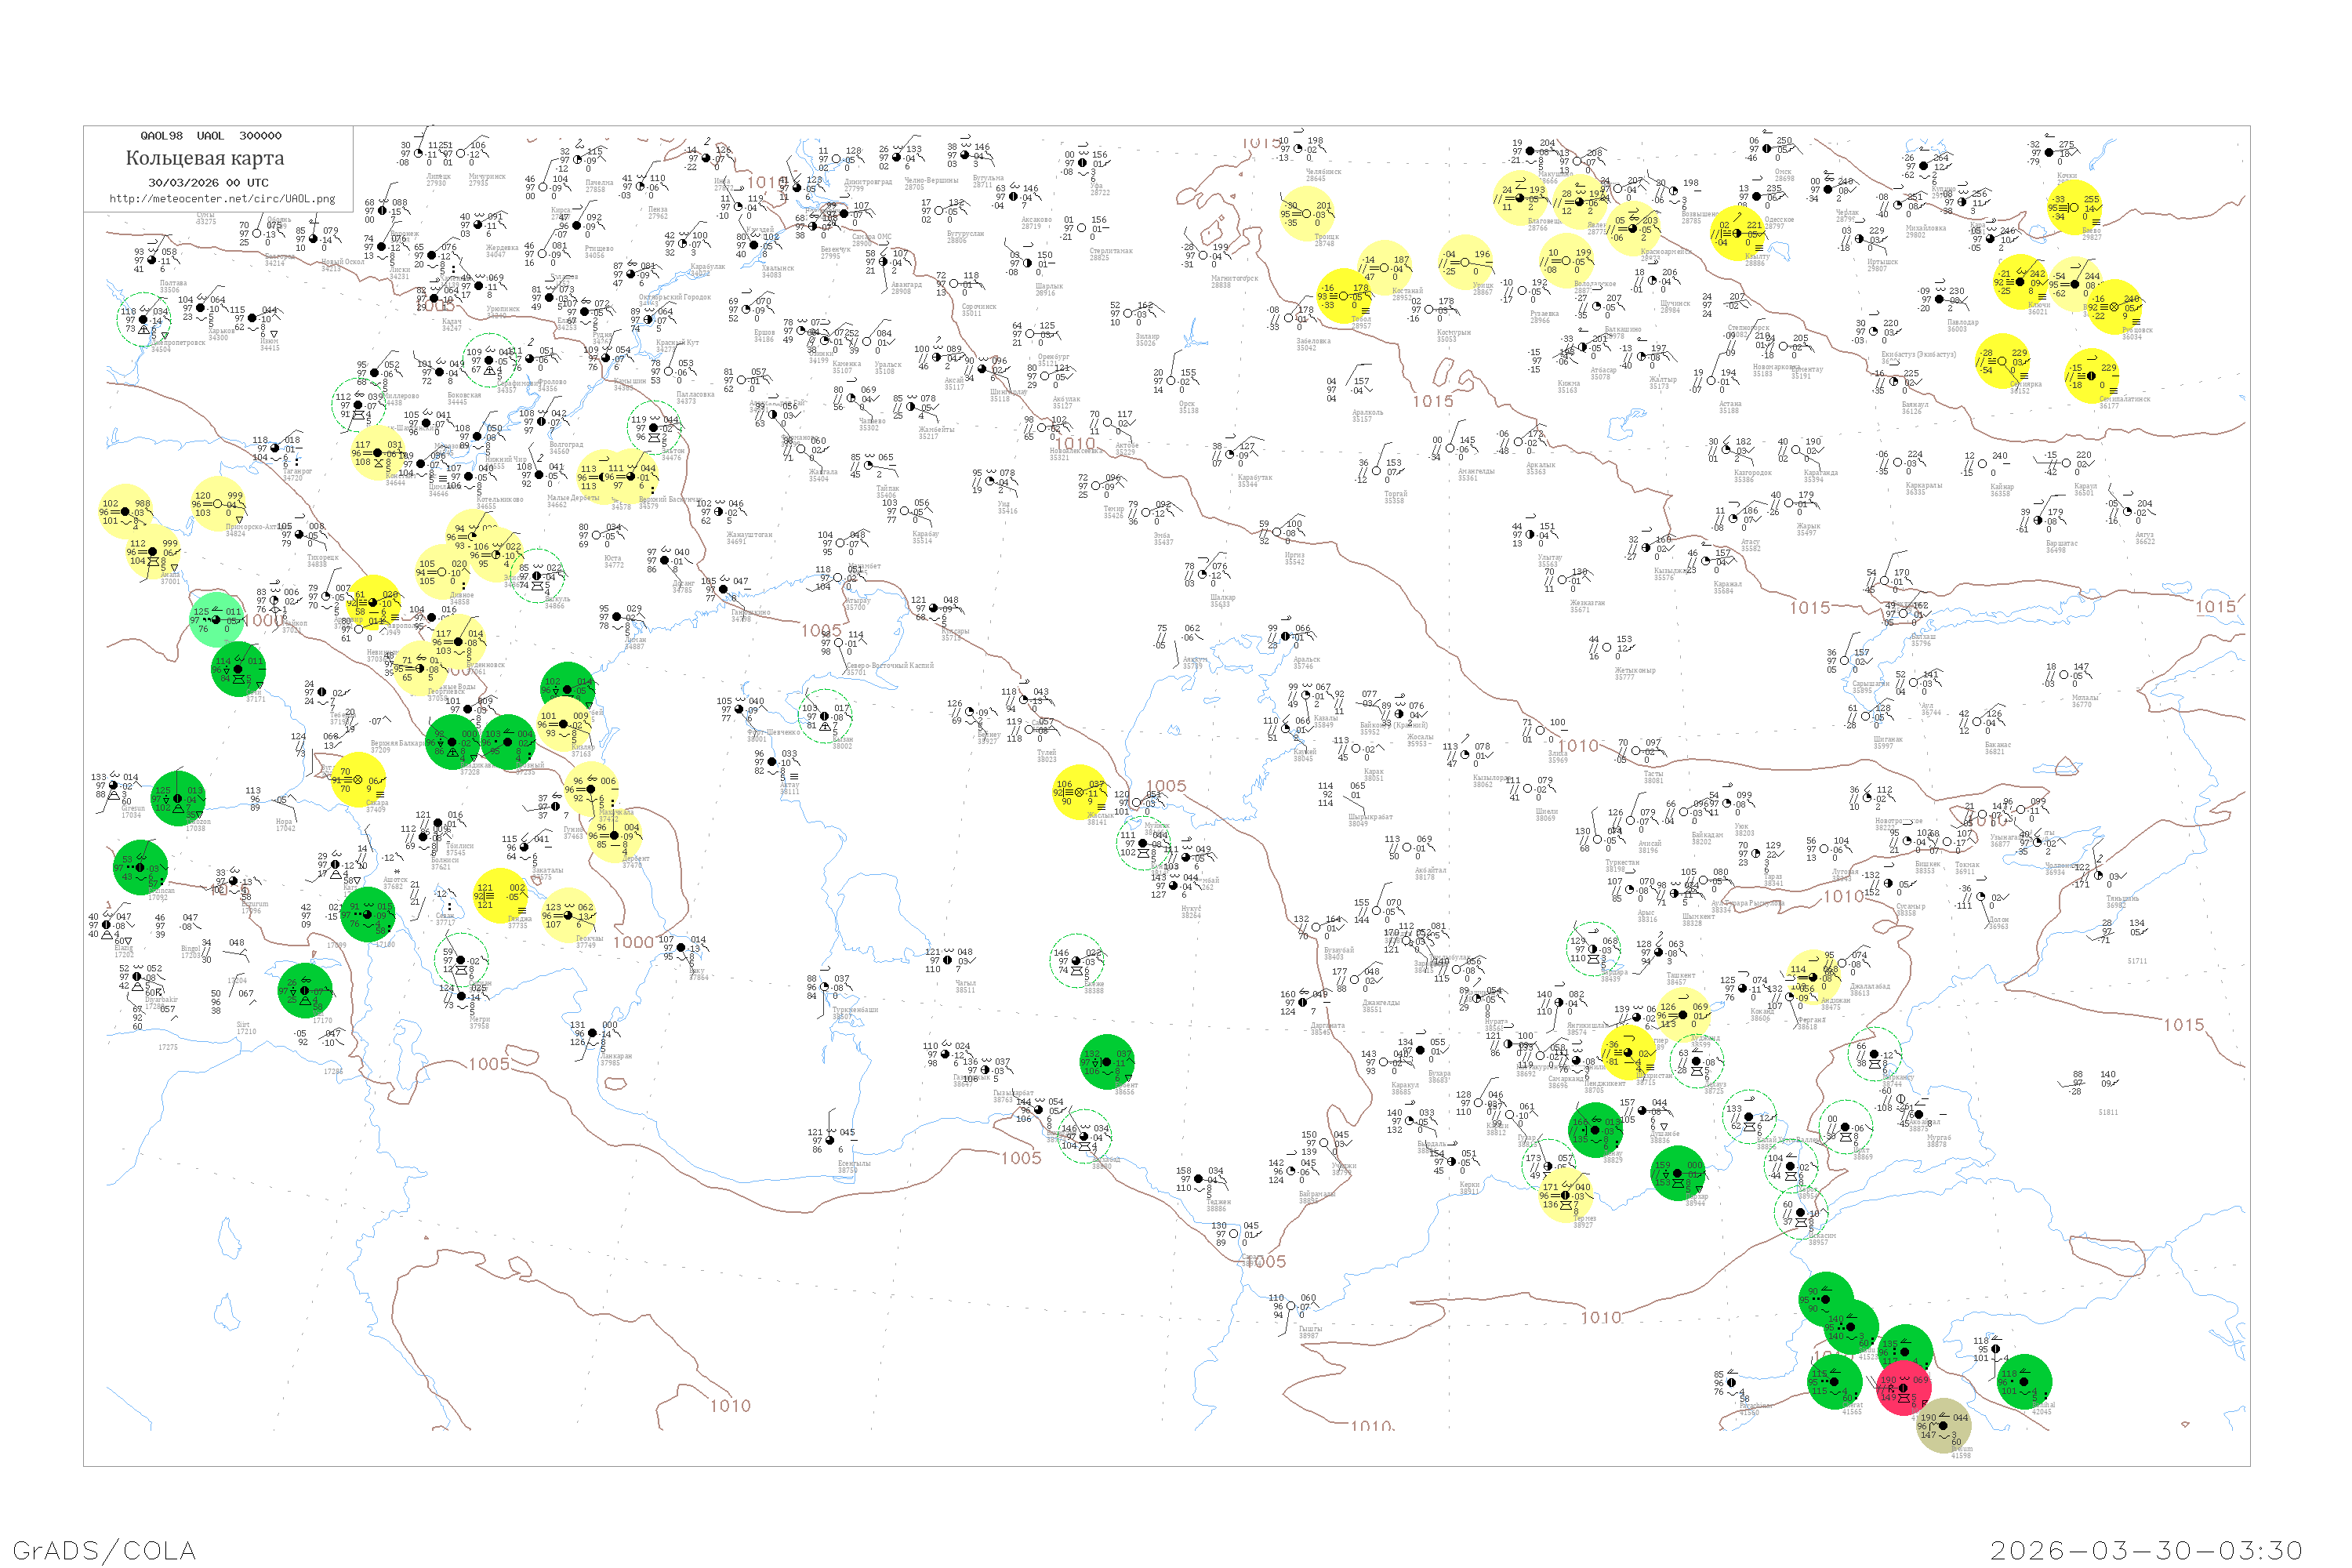The image size is (2352, 1568).
Task: Open the meteocenter.net UAOL.png URL
Action: [x=222, y=199]
